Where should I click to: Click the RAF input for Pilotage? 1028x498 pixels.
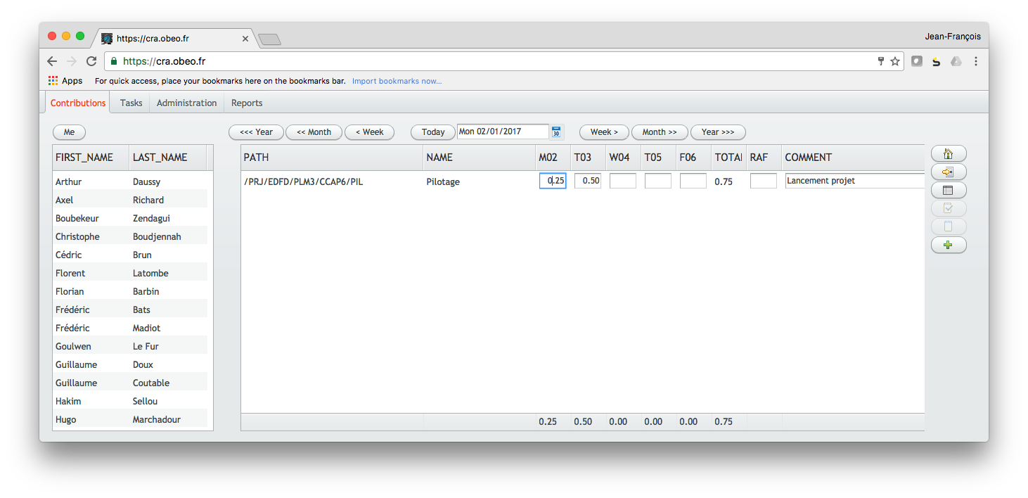764,181
